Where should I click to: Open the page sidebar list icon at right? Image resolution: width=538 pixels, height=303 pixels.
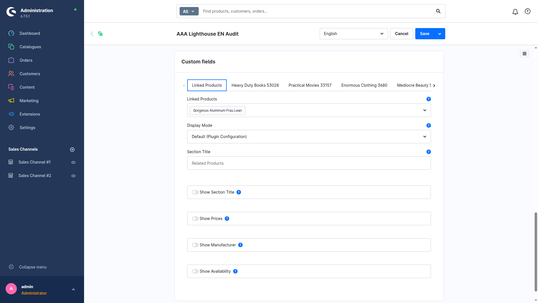pos(524,54)
